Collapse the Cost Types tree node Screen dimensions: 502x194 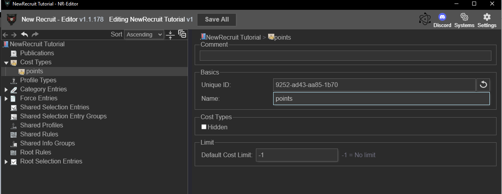coord(6,62)
